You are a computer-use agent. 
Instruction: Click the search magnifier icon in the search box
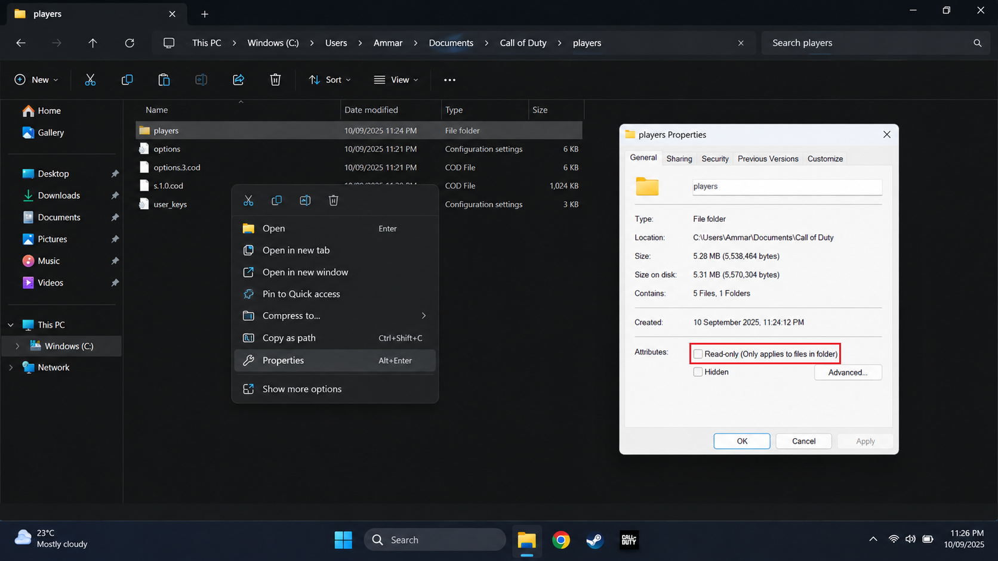pos(977,43)
